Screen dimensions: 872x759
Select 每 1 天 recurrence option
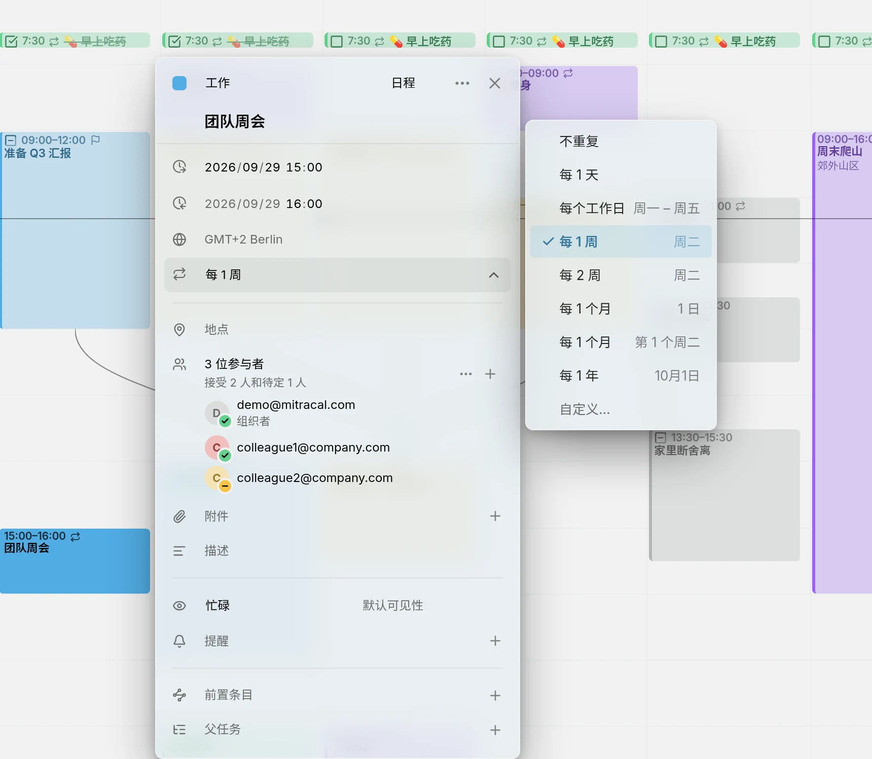621,175
